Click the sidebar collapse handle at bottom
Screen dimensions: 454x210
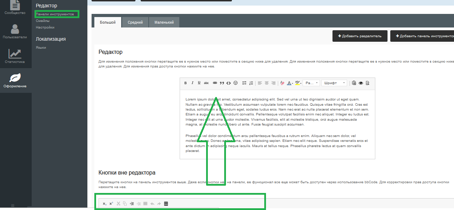pos(13,205)
